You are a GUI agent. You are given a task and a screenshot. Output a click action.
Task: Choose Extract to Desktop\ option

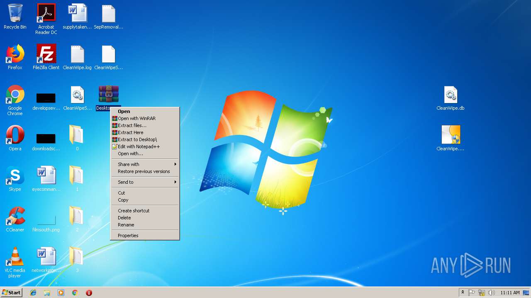(145, 139)
